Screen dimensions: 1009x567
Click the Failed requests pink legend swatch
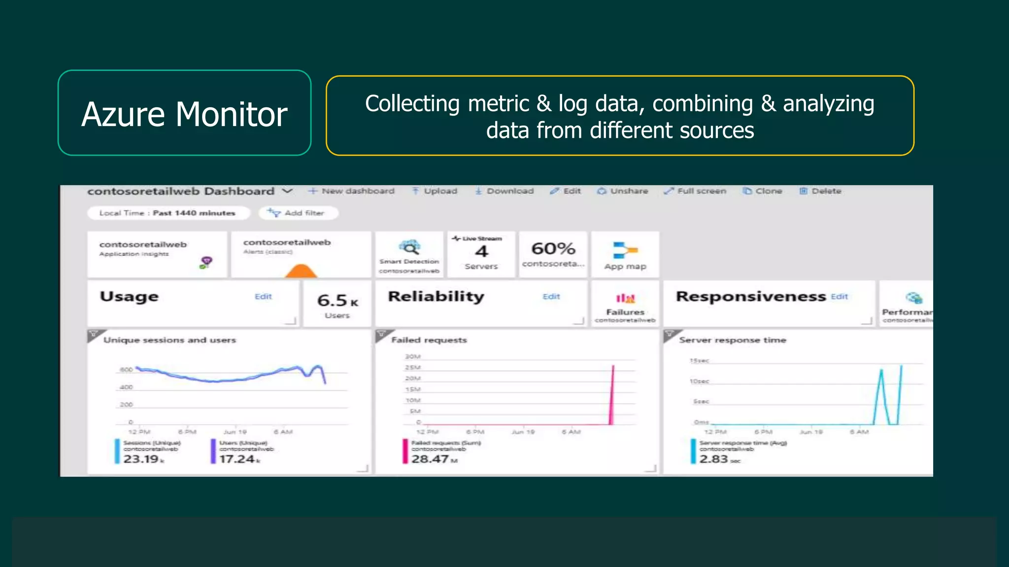405,451
